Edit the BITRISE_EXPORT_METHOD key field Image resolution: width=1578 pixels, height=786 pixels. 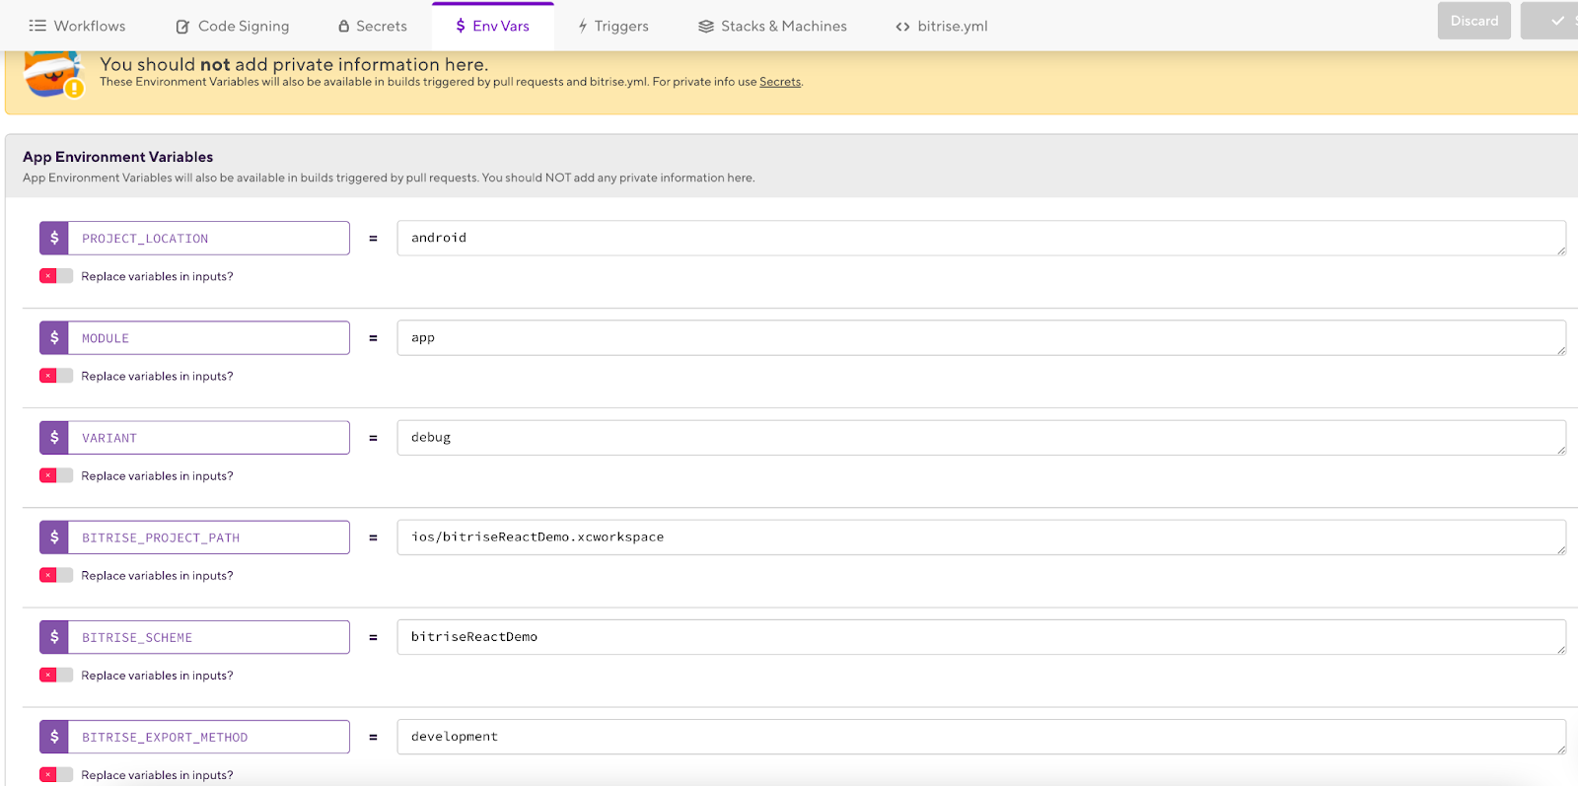click(x=209, y=736)
